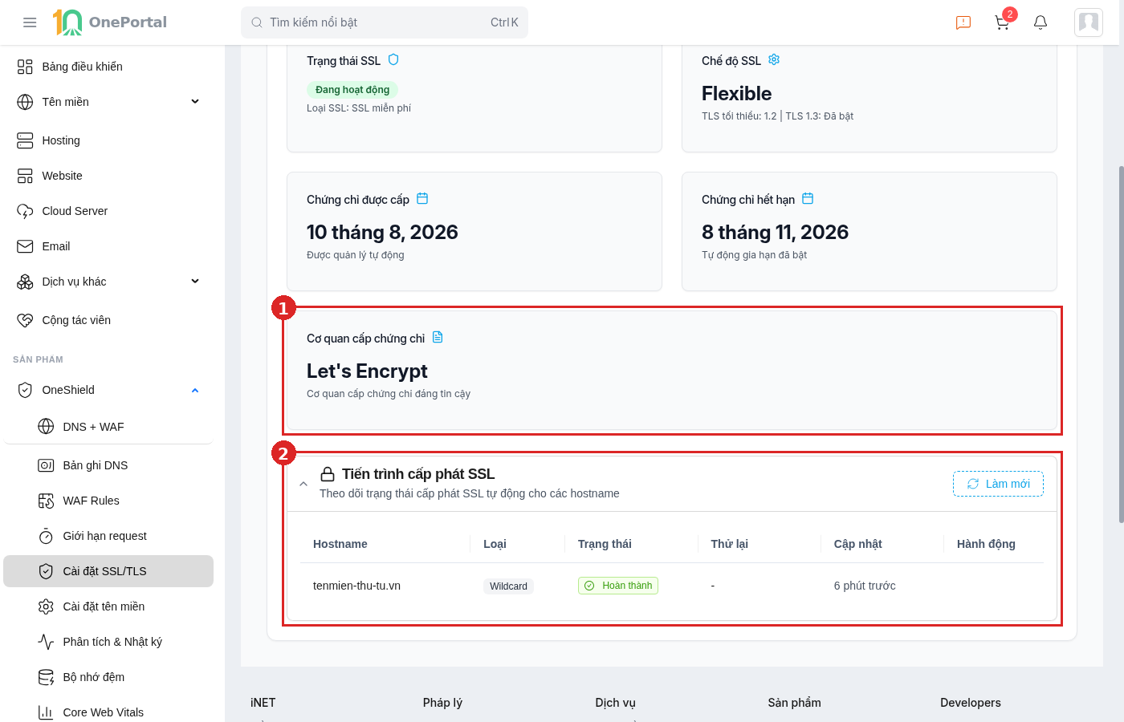Click the Wildcard type tag

508,586
